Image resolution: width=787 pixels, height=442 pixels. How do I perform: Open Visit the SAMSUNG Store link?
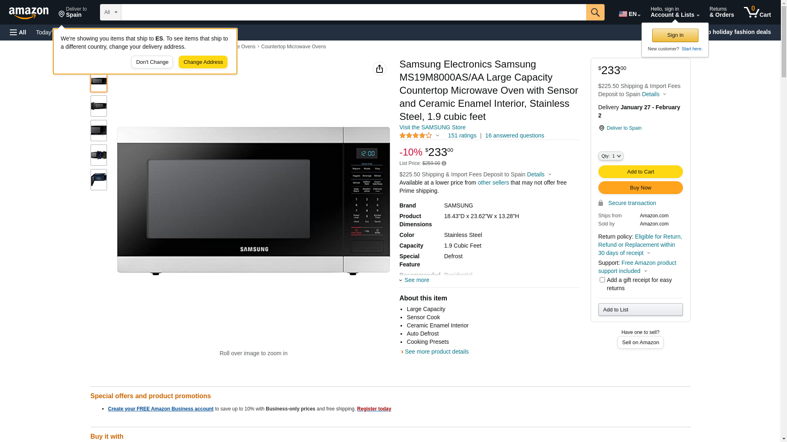point(432,127)
